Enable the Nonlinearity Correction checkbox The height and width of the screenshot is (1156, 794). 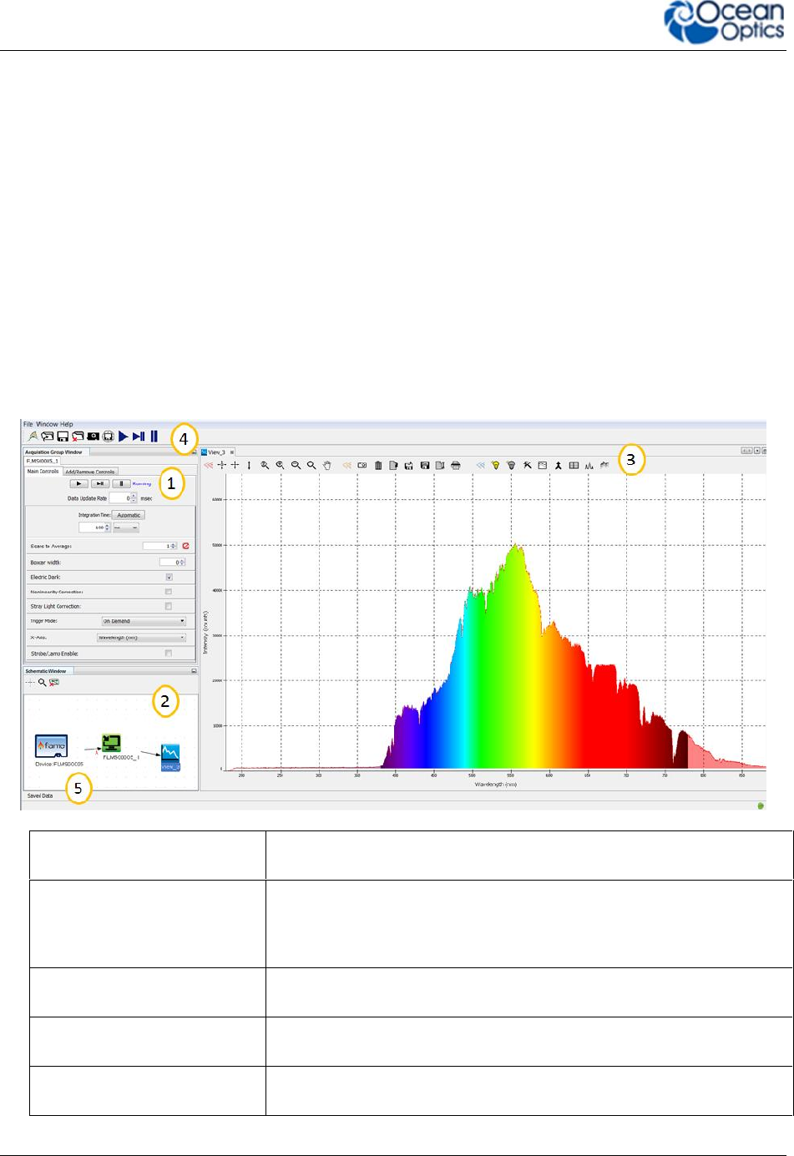169,592
